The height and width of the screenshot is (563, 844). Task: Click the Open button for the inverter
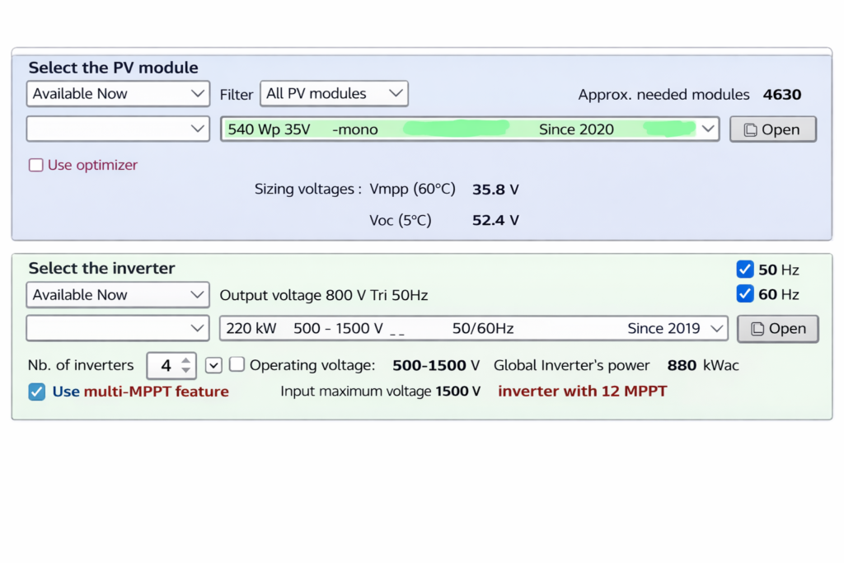[x=777, y=328]
